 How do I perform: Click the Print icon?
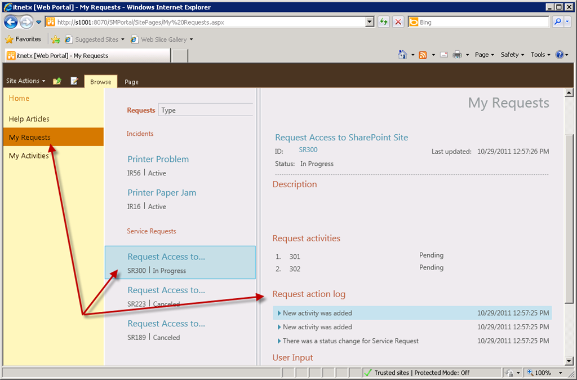[x=457, y=55]
